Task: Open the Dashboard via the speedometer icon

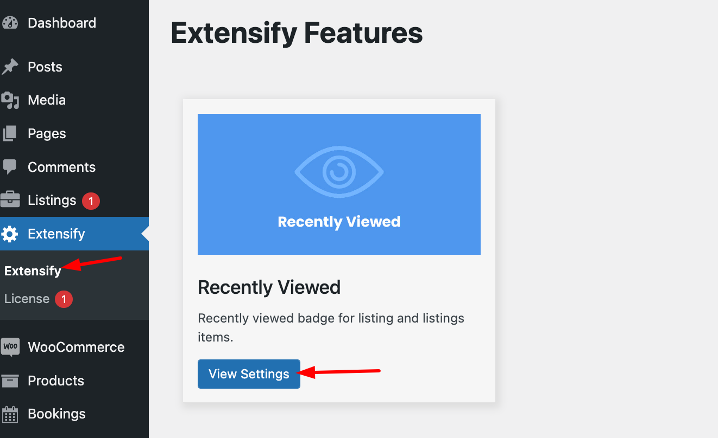Action: (11, 23)
